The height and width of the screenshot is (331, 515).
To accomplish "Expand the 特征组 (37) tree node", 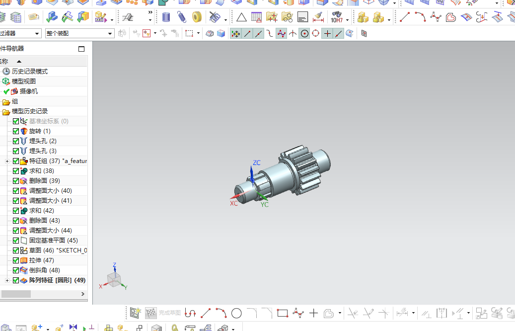I will [x=7, y=161].
